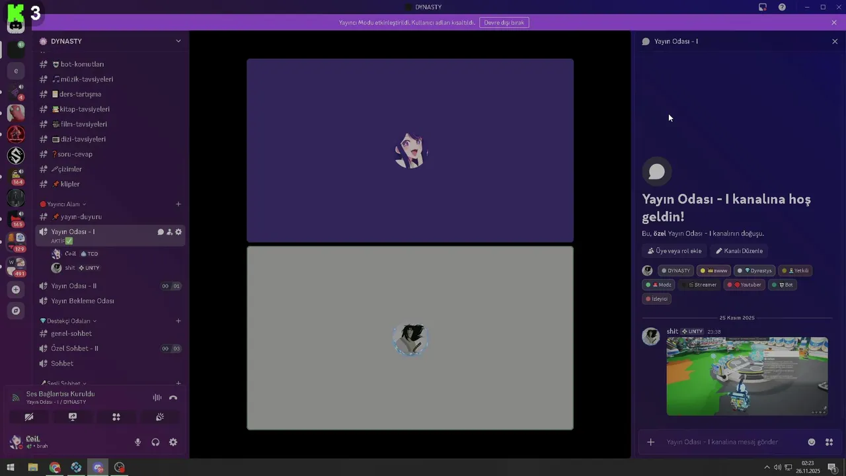
Task: Open emoji picker in message box
Action: coord(812,442)
